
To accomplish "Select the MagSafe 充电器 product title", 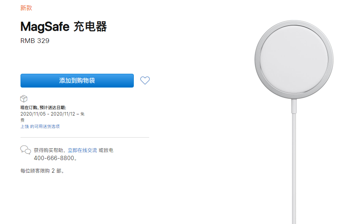I will [x=64, y=26].
